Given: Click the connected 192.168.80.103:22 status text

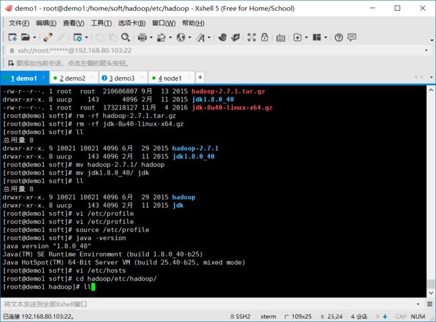Looking at the screenshot, I should point(38,317).
